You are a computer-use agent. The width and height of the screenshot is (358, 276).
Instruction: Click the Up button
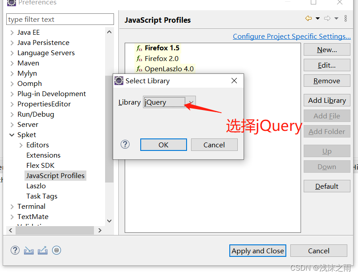point(327,151)
